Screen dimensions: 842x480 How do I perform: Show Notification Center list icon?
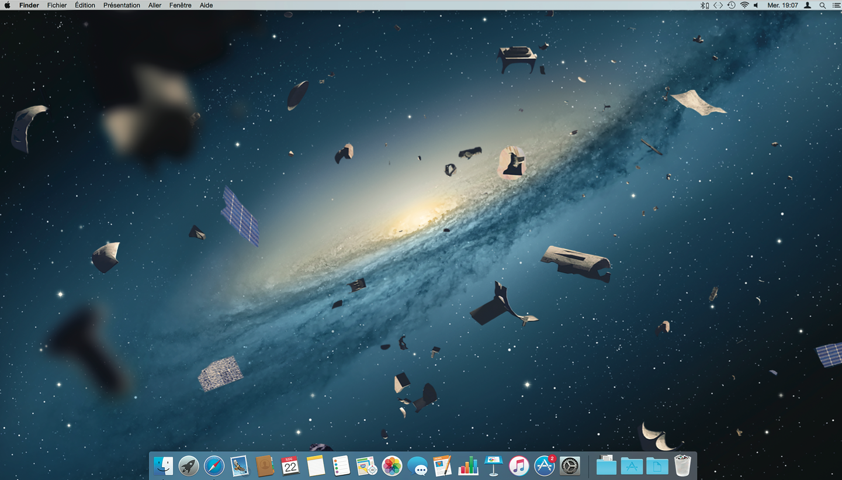[x=835, y=5]
